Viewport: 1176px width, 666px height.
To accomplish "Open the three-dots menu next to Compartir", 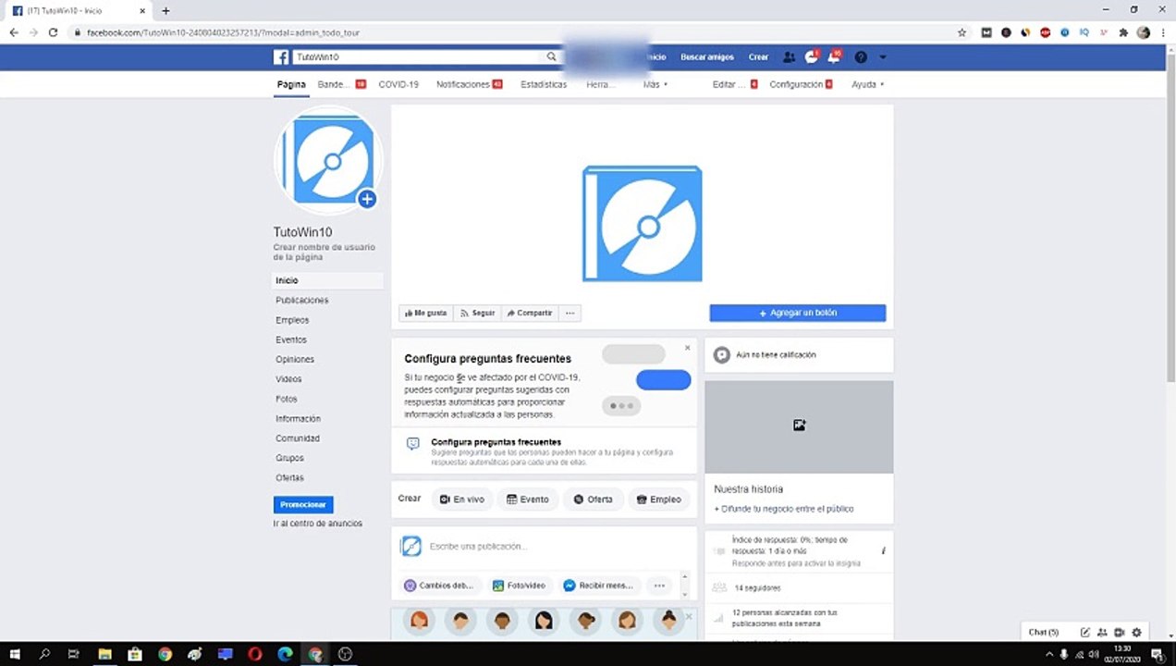I will [x=570, y=314].
